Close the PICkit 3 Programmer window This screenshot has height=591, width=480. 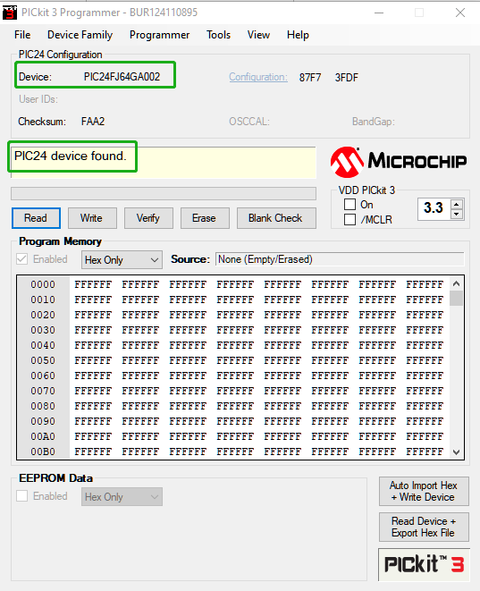click(x=460, y=13)
